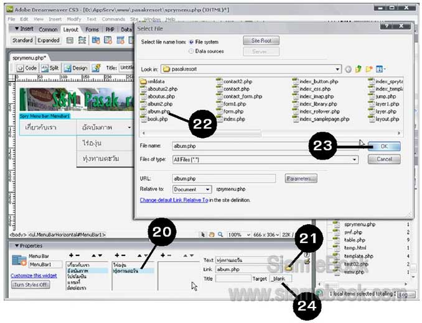Switch to Split view

(50, 68)
